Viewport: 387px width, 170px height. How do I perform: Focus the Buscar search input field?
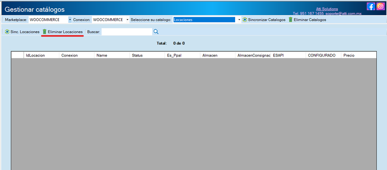click(x=127, y=32)
